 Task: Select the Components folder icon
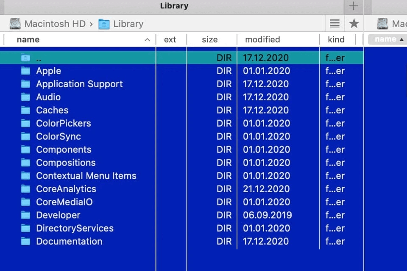pos(25,149)
